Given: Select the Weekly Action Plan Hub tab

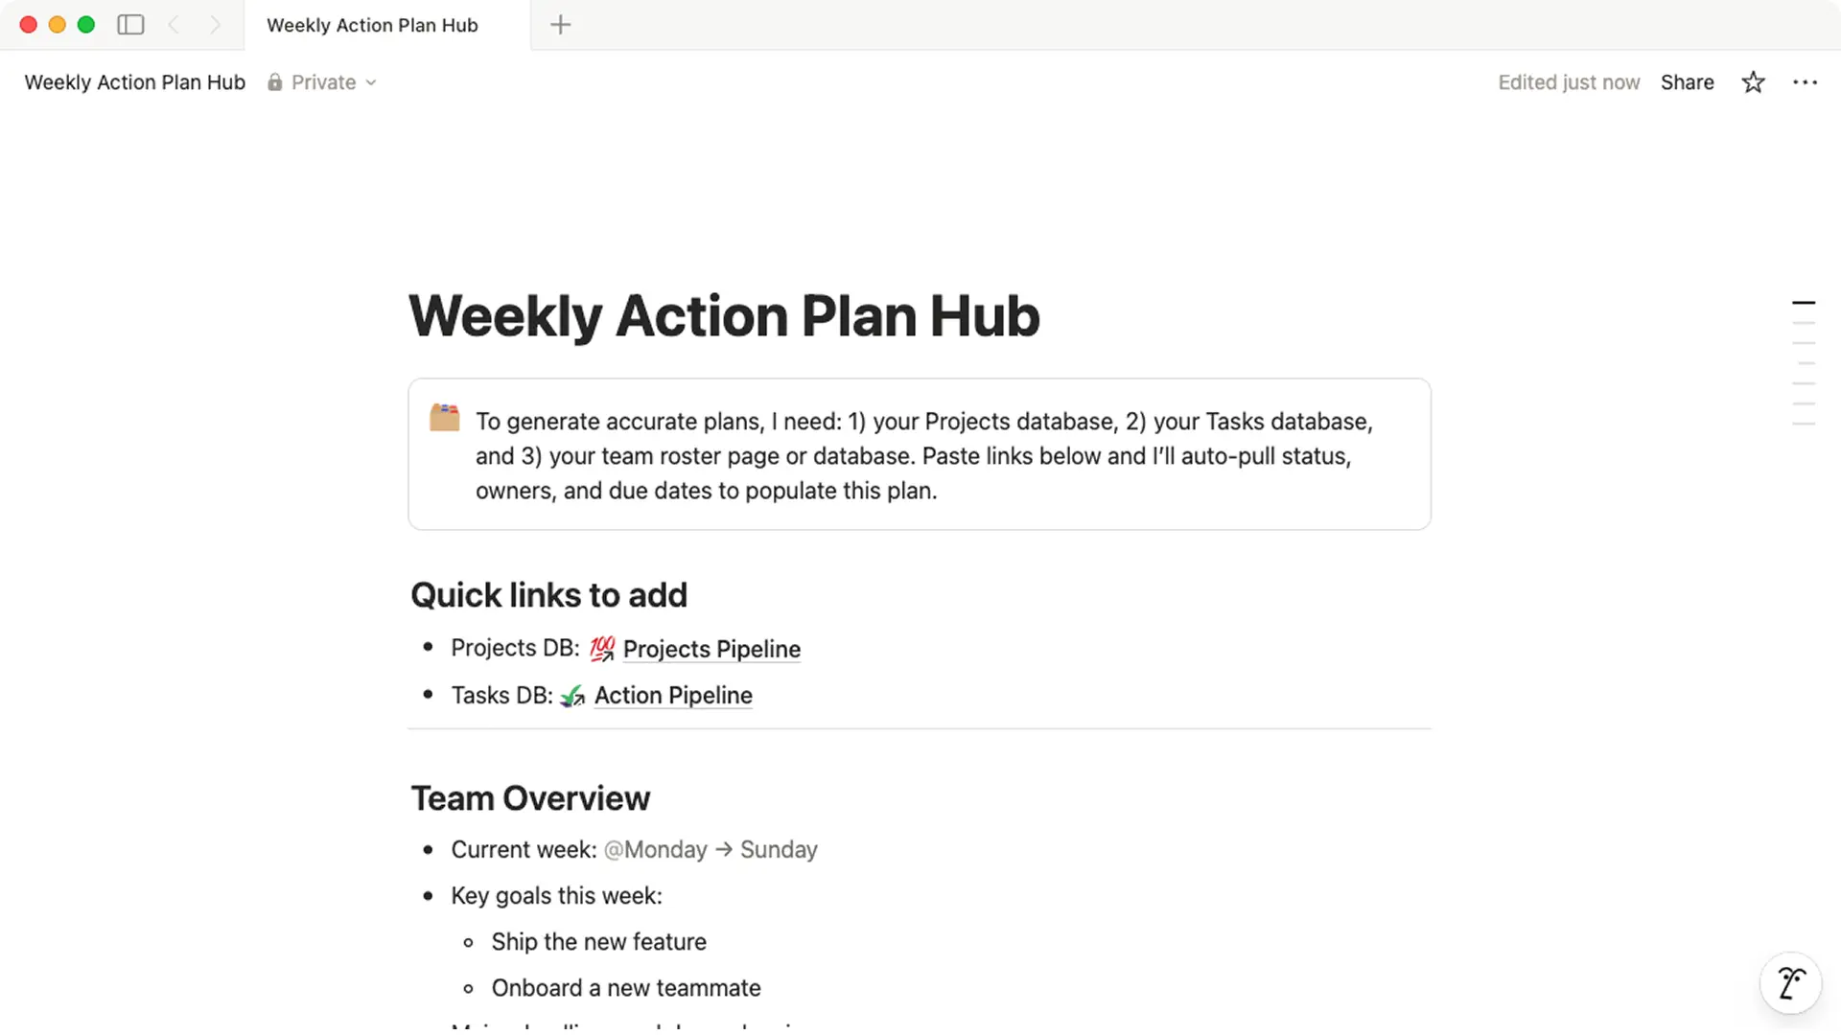Looking at the screenshot, I should click(372, 25).
